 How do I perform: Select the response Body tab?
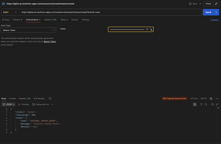click(4, 98)
